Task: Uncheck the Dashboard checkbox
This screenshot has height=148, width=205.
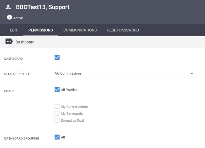Action: pos(57,57)
